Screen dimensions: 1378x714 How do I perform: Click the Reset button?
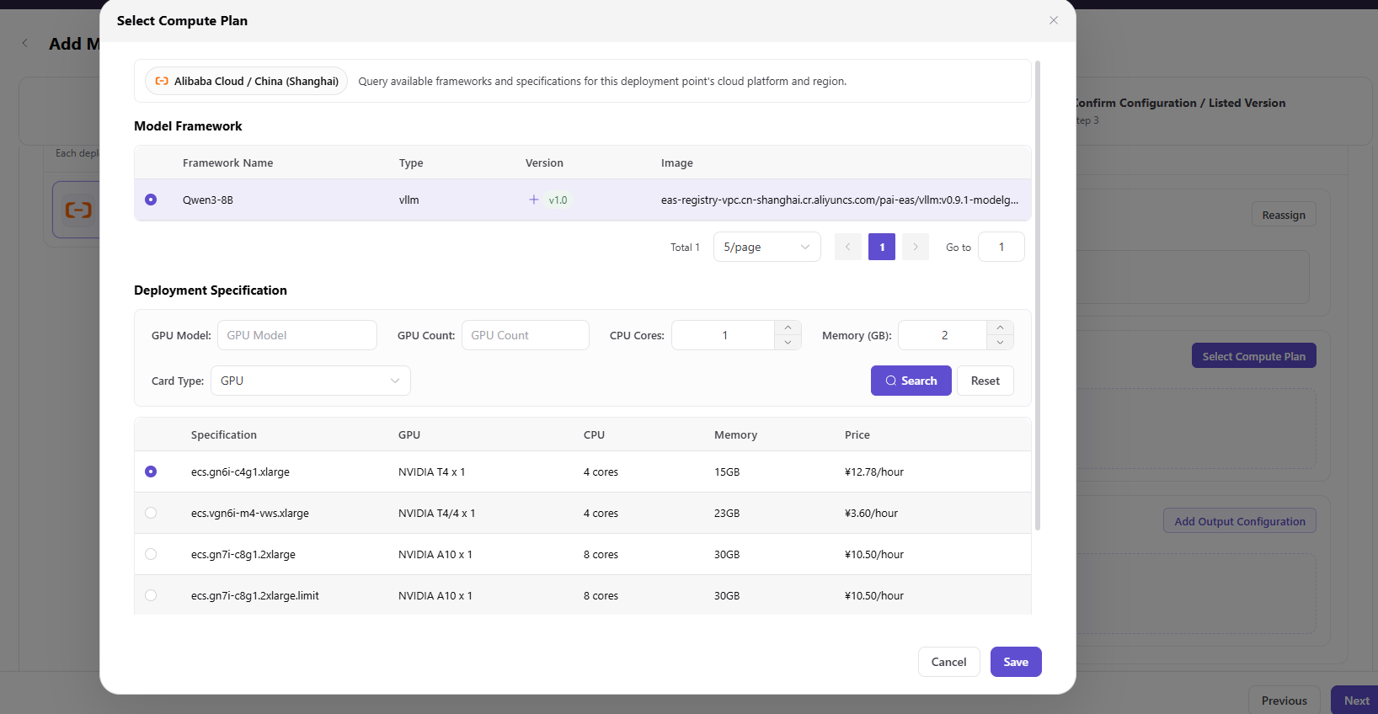(x=985, y=381)
